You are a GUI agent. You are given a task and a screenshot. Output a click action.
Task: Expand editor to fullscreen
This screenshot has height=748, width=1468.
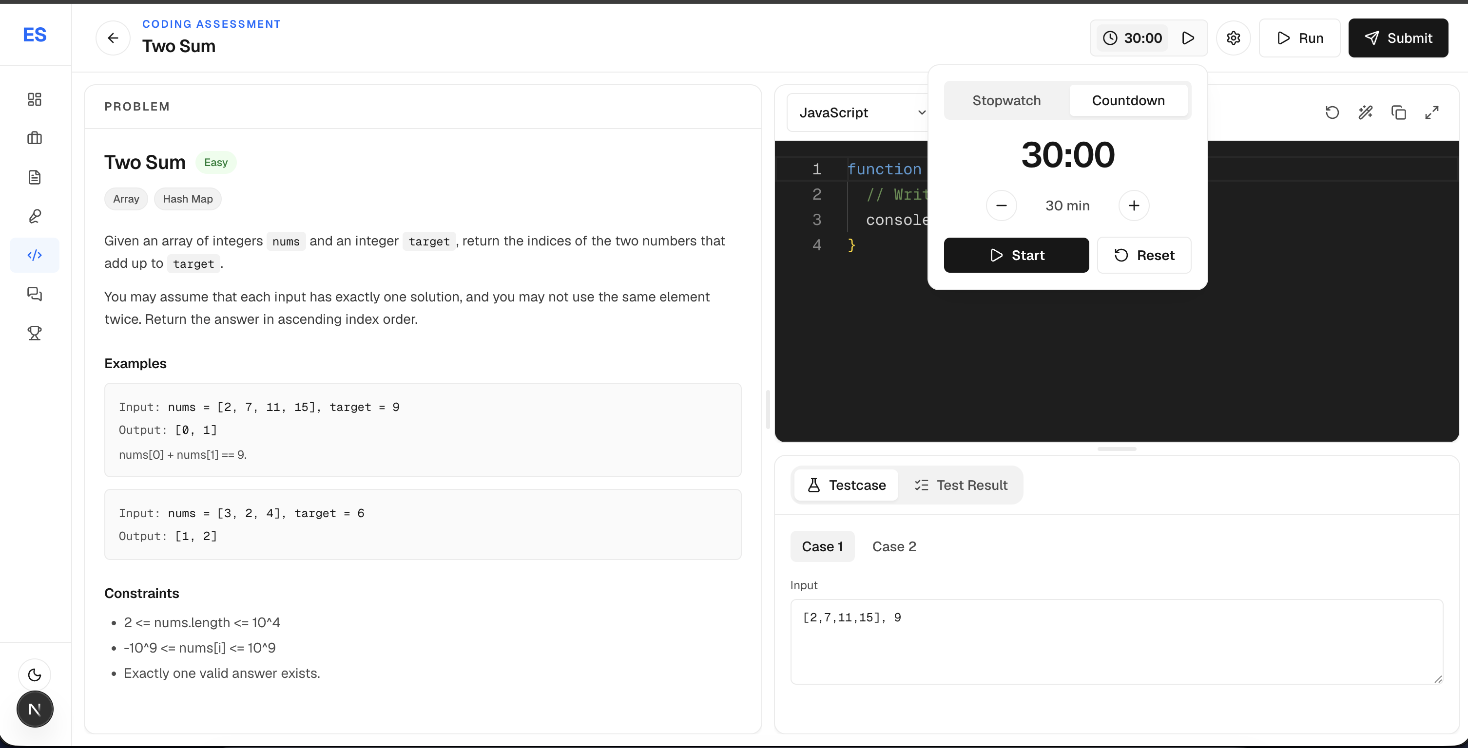click(x=1432, y=112)
